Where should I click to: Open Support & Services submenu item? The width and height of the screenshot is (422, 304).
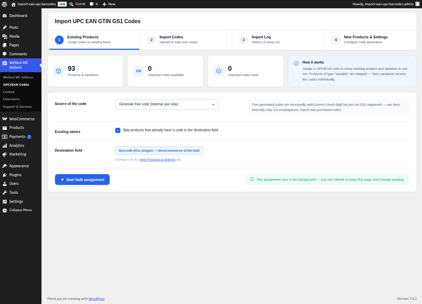pos(17,106)
